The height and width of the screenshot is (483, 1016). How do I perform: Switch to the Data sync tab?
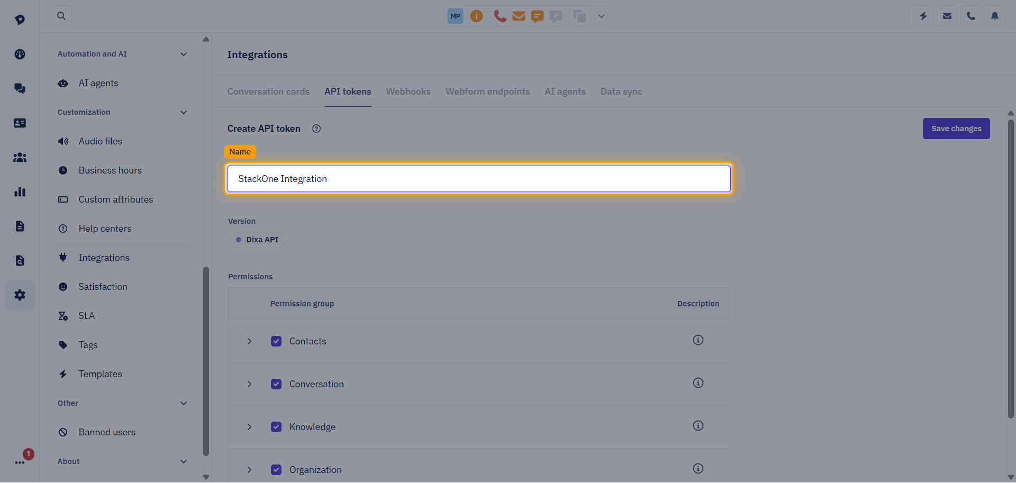tap(621, 92)
